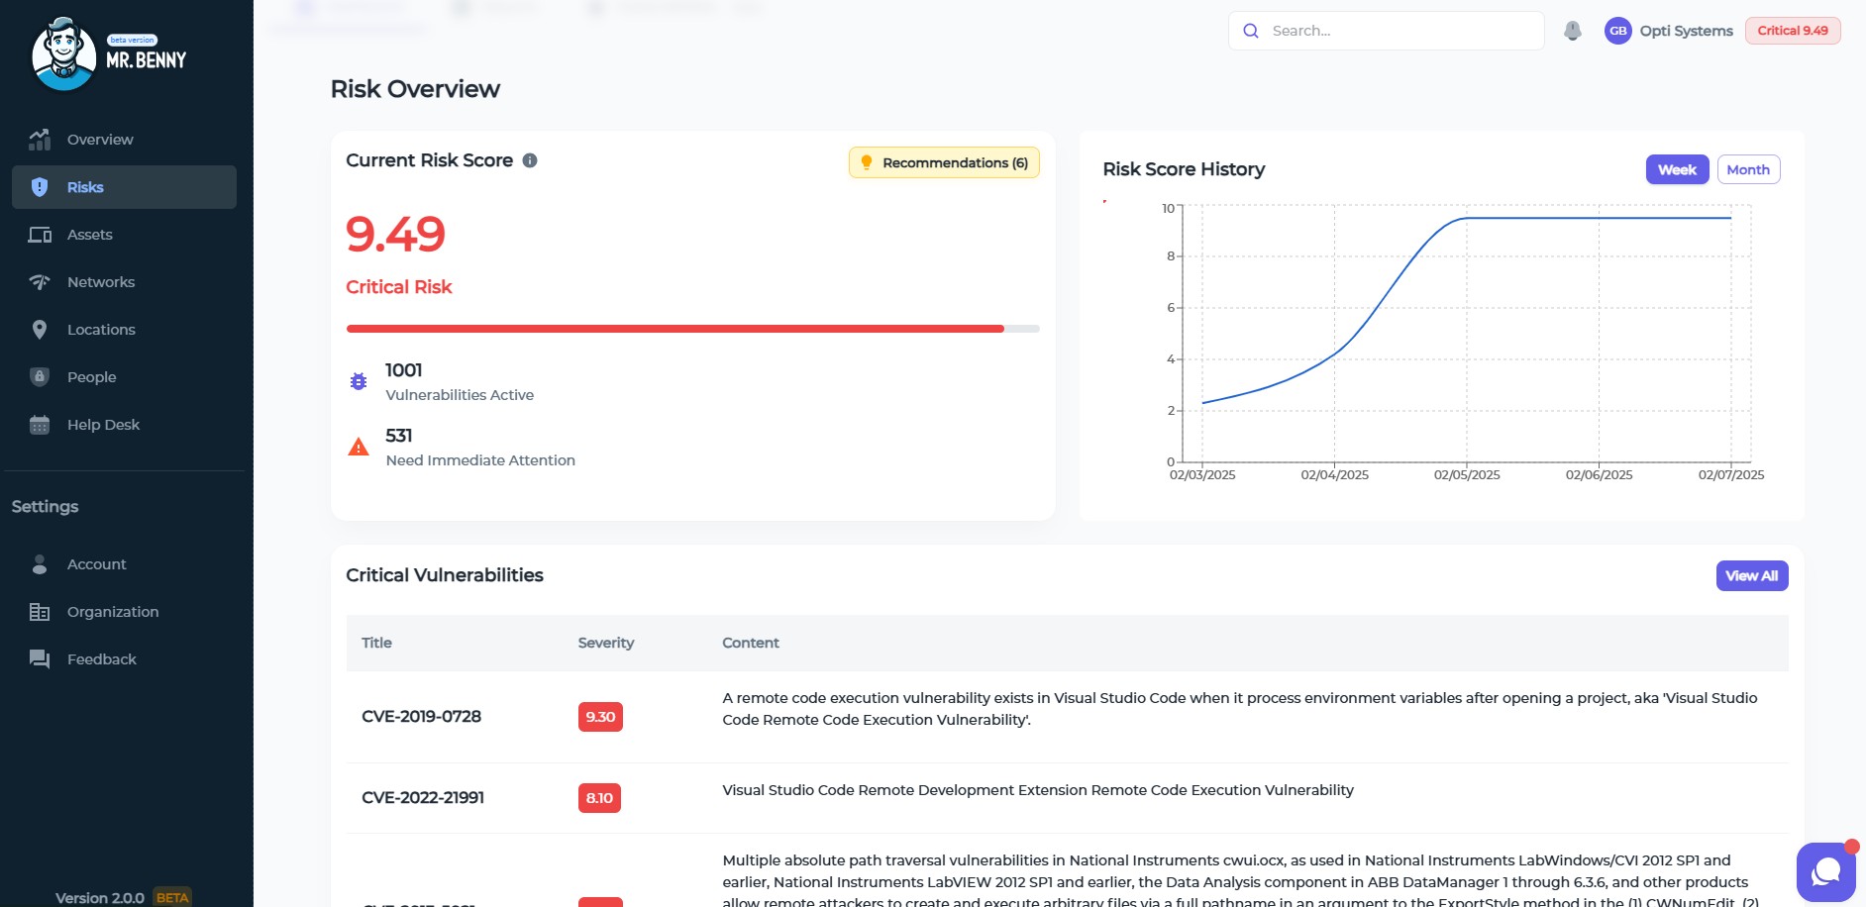Click the Recommendations (6) button
This screenshot has height=907, width=1866.
[944, 162]
